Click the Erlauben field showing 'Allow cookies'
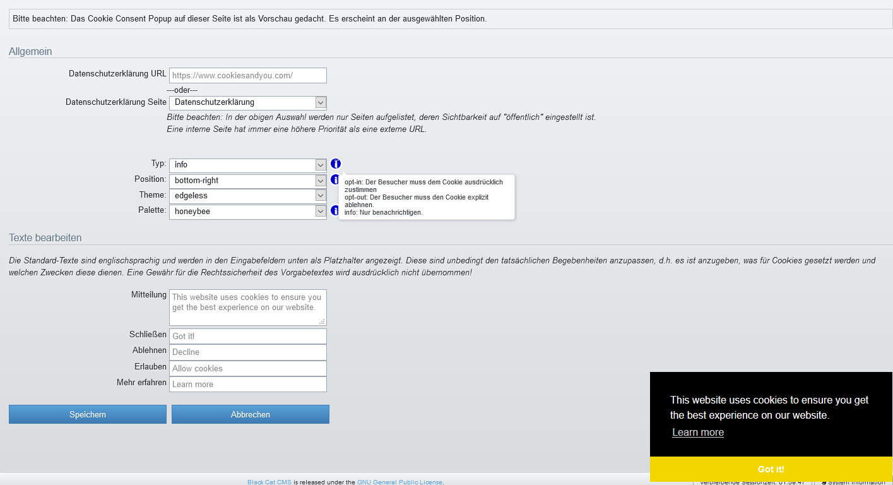The width and height of the screenshot is (893, 485). (x=247, y=368)
